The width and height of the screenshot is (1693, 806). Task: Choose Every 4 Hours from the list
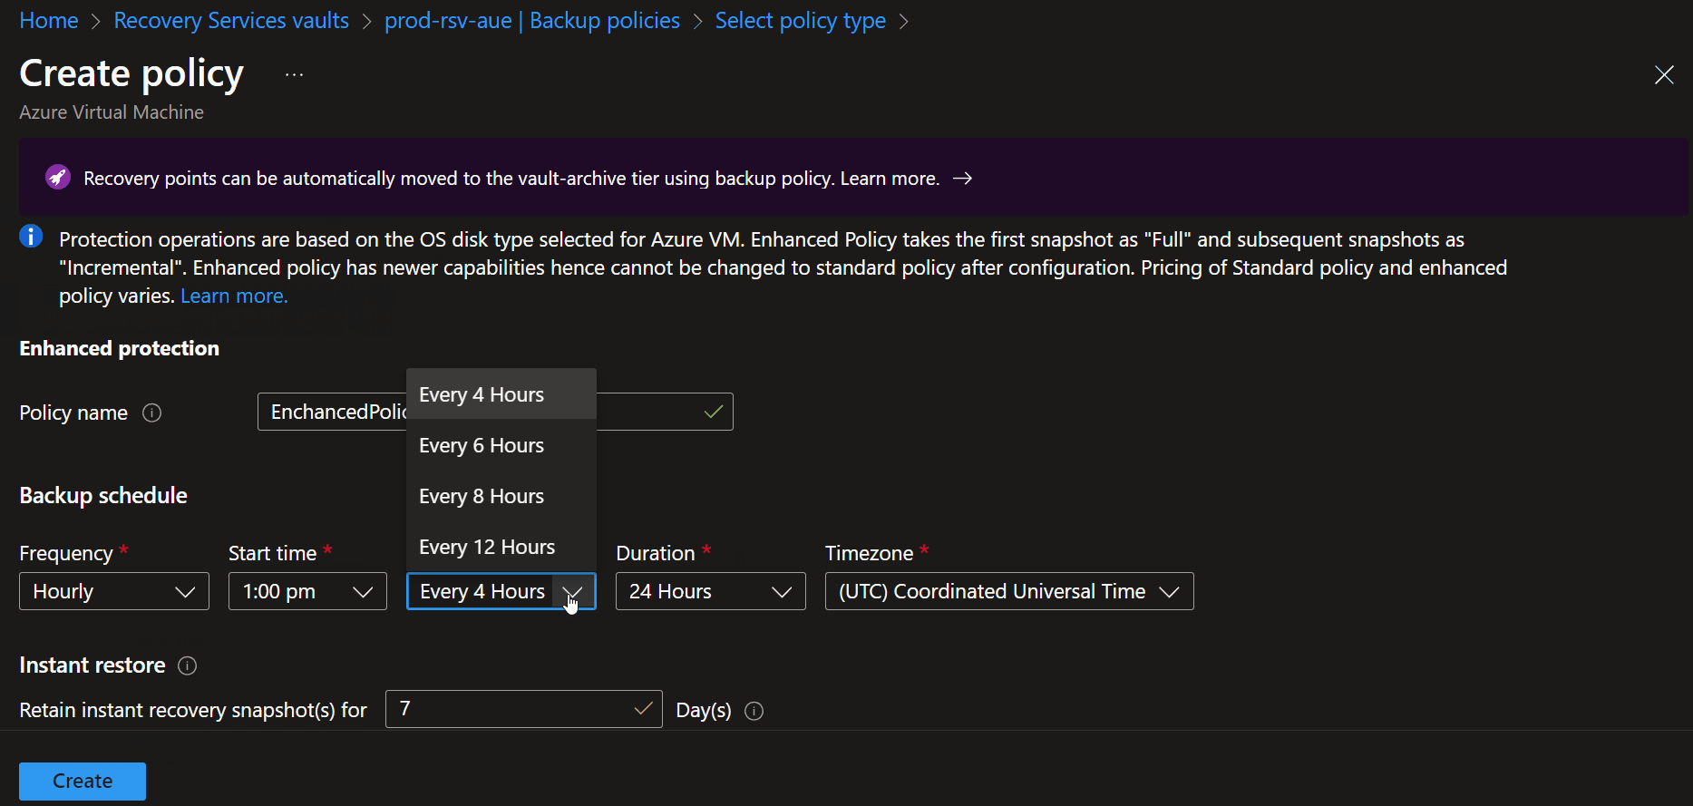[x=501, y=394]
